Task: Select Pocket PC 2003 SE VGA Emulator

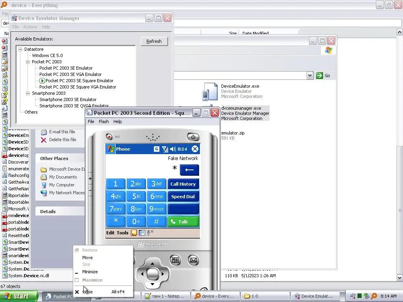Action: coord(70,74)
